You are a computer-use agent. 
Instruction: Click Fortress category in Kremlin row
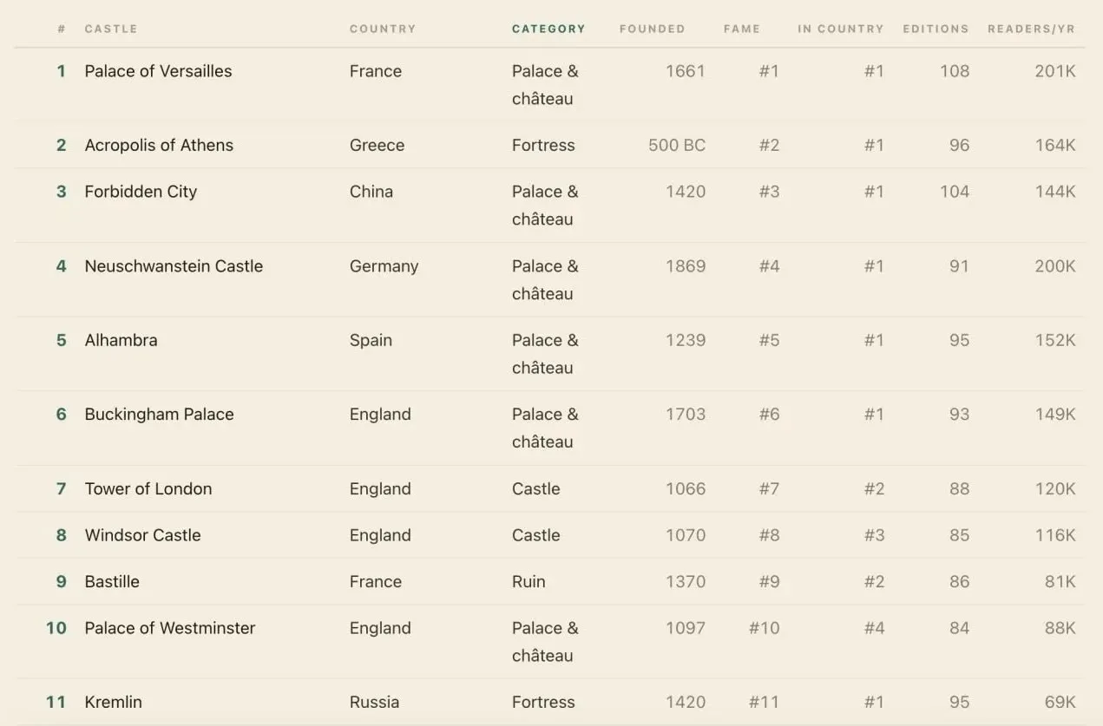click(x=543, y=702)
